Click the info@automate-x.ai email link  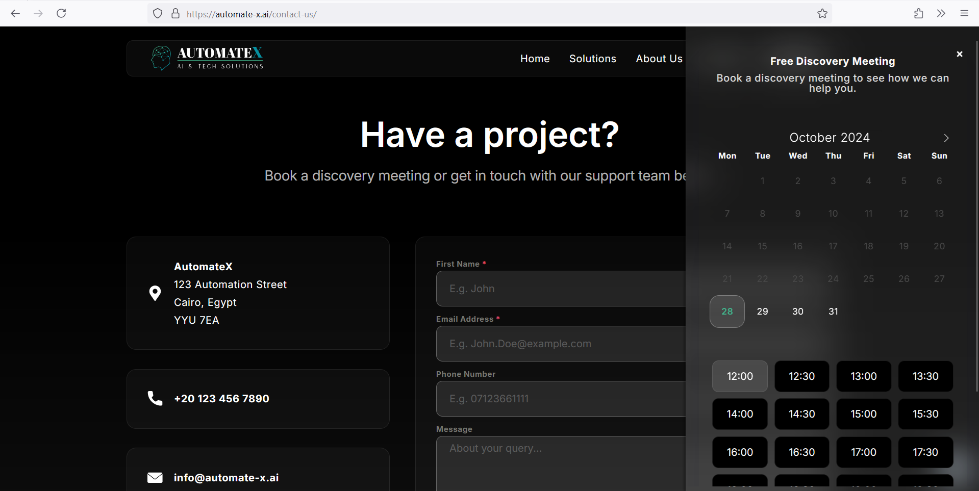tap(226, 478)
